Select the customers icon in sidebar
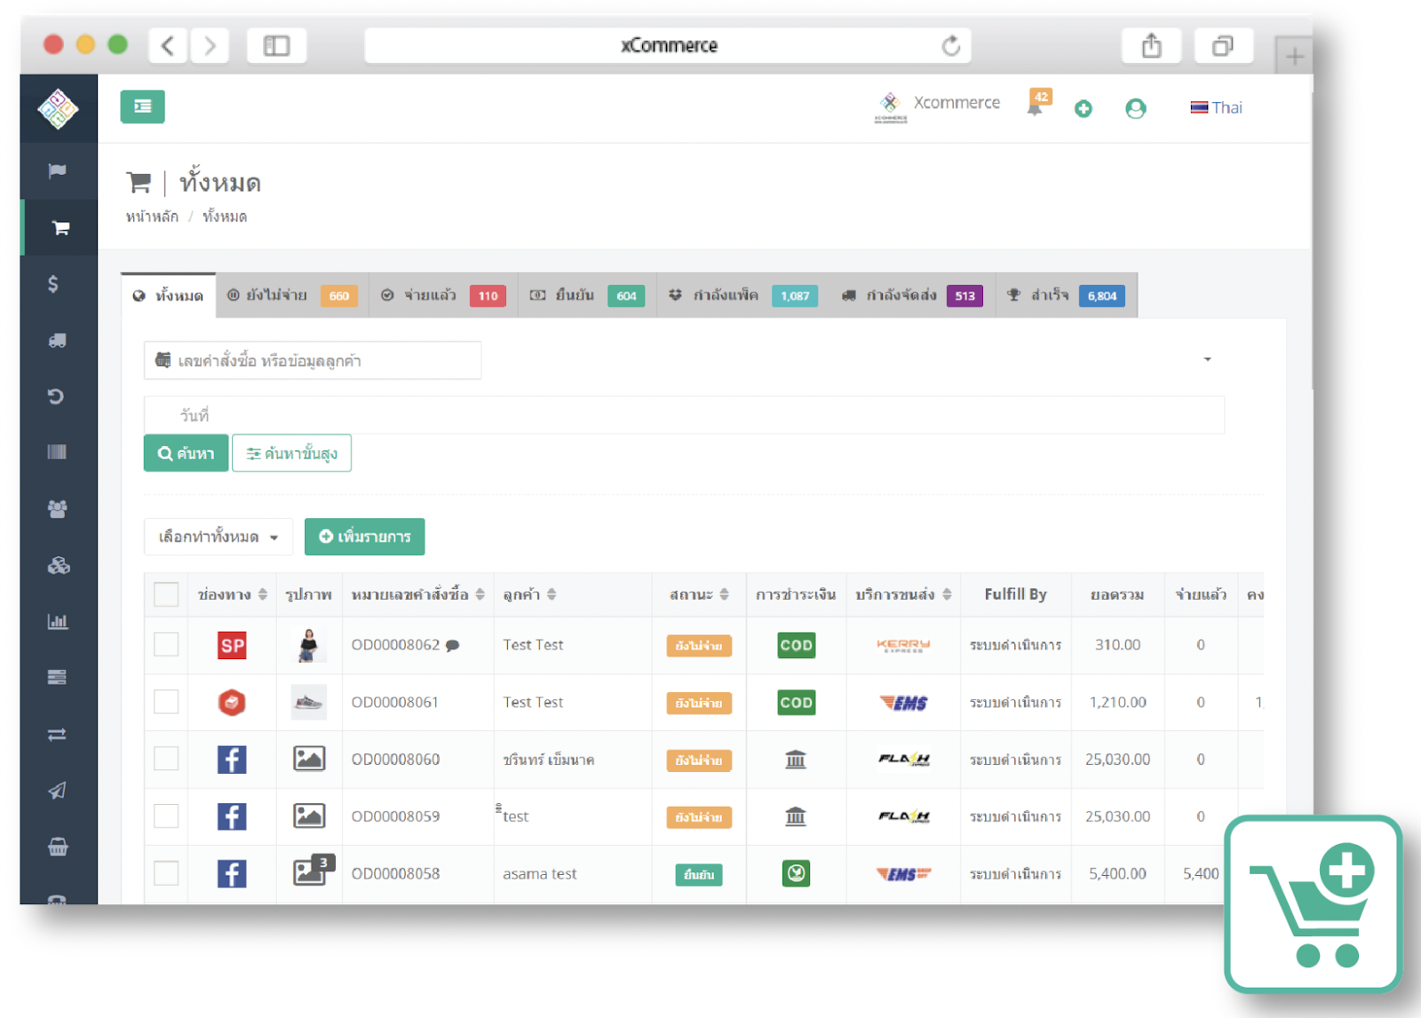This screenshot has height=1018, width=1421. tap(57, 508)
